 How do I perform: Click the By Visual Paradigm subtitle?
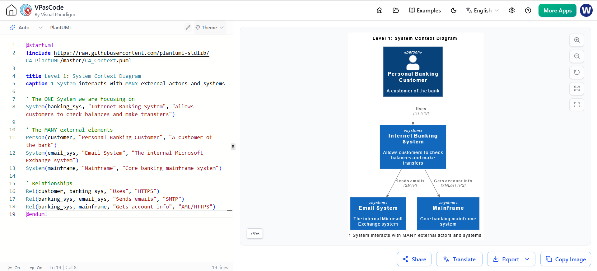55,15
